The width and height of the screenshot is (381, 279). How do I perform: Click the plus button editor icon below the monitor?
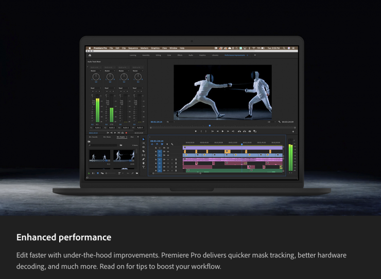pyautogui.click(x=293, y=132)
